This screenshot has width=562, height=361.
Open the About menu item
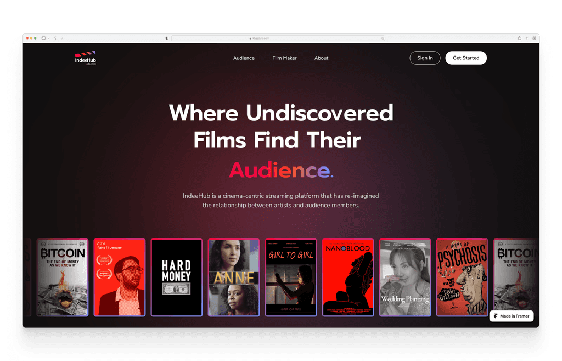[321, 58]
